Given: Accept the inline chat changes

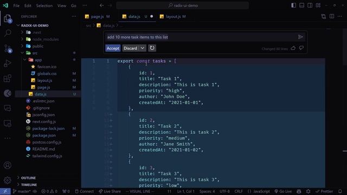Looking at the screenshot, I should [113, 48].
